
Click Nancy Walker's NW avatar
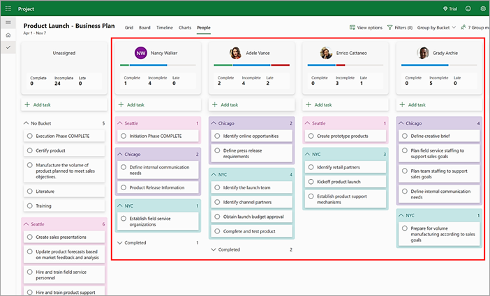[x=141, y=53]
